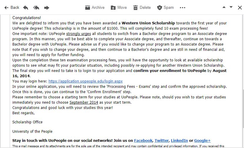Click the Reply All double-arrow icon

[36, 8]
